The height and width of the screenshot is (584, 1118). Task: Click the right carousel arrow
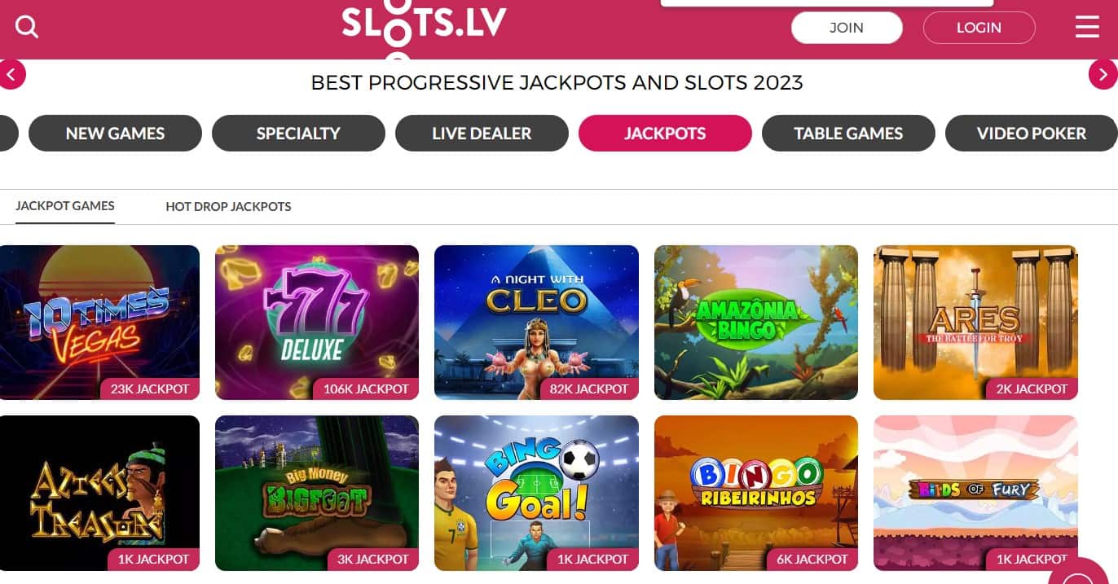1103,75
